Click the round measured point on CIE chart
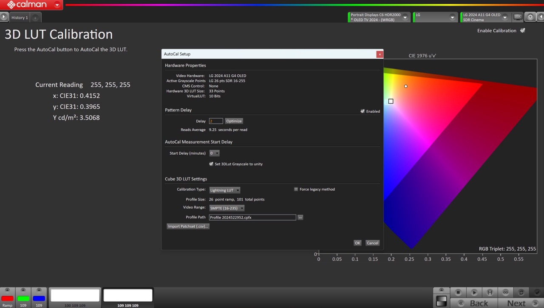The width and height of the screenshot is (544, 308). tap(406, 86)
